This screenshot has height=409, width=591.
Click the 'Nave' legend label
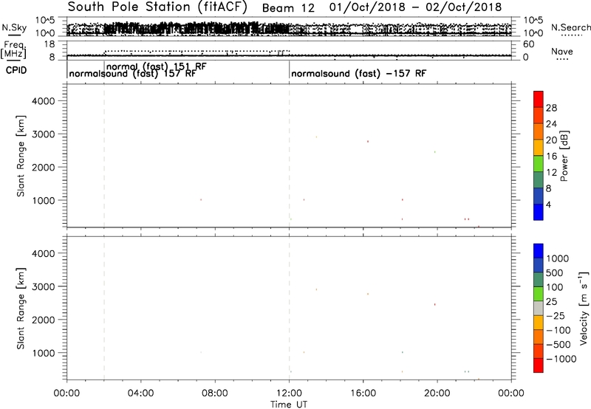(x=562, y=52)
